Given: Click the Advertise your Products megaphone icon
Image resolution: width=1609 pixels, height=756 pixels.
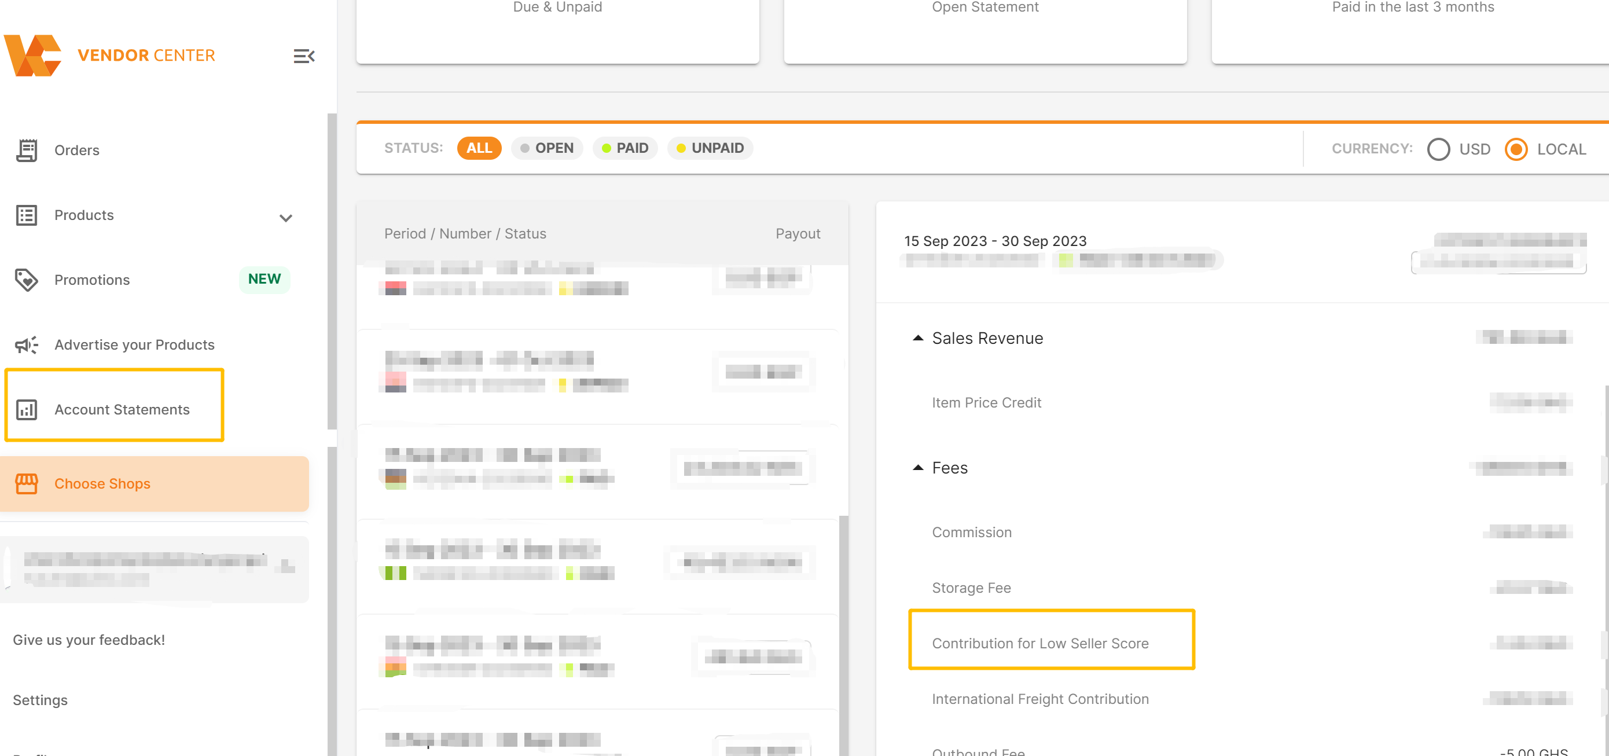Looking at the screenshot, I should point(26,345).
